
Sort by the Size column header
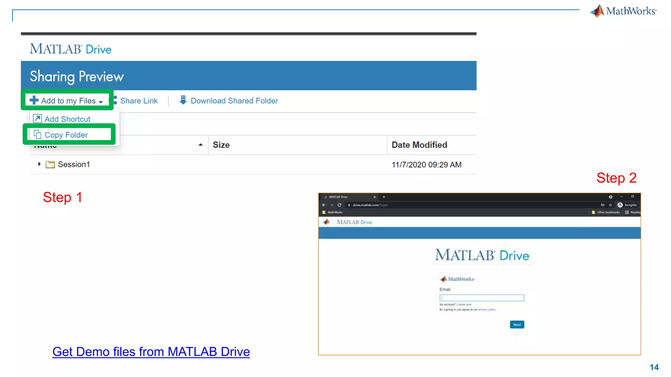[221, 145]
